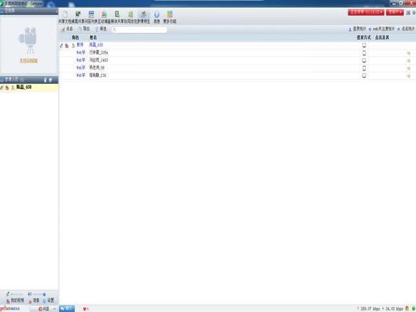The width and height of the screenshot is (416, 312).
Task: Open 更多功能 more functions
Action: click(170, 15)
